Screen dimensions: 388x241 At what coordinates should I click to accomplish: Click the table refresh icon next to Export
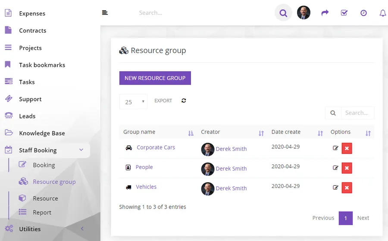[184, 101]
